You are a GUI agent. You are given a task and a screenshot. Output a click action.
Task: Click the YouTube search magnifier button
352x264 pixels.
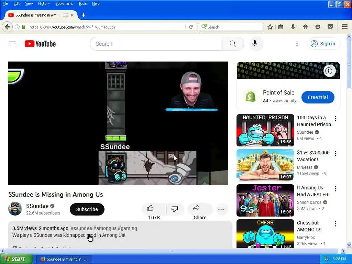(233, 44)
